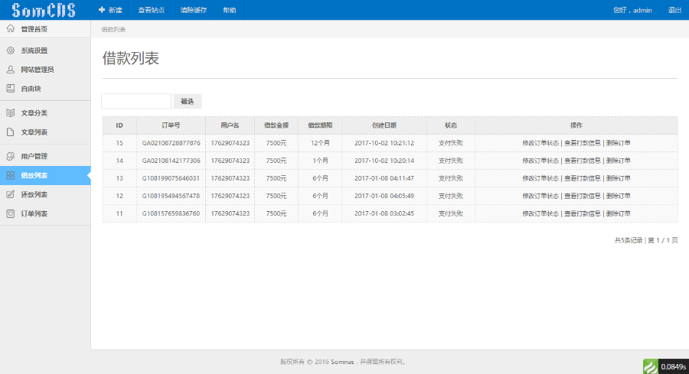Click 修改订单状态 for order ID 15
Viewport: 689px width, 374px height.
point(540,143)
